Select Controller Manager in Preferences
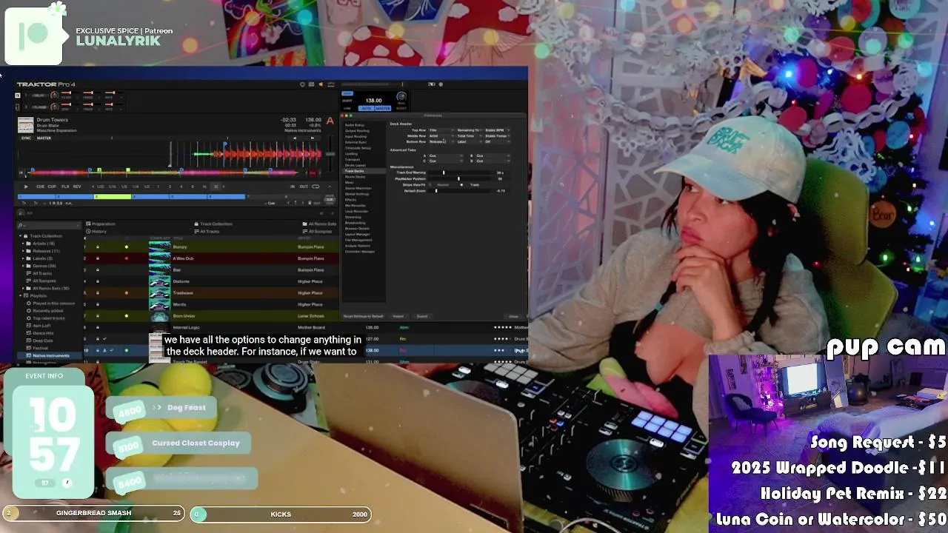Screen dimensions: 948x533 tap(360, 252)
